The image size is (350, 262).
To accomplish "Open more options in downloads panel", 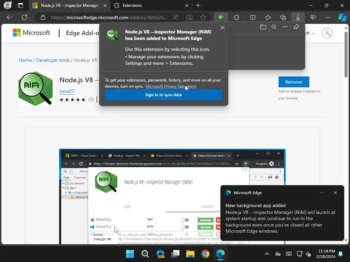I will pyautogui.click(x=285, y=27).
